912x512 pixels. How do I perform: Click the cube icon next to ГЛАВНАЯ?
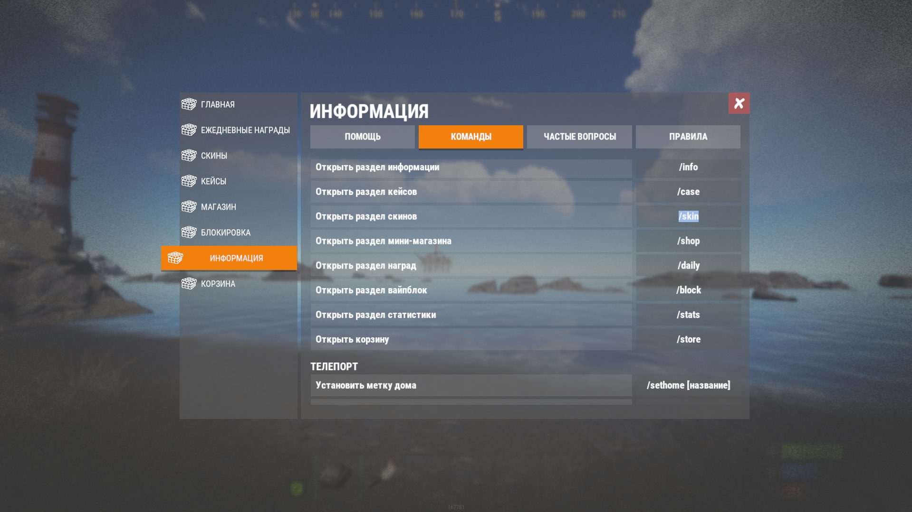pyautogui.click(x=189, y=104)
